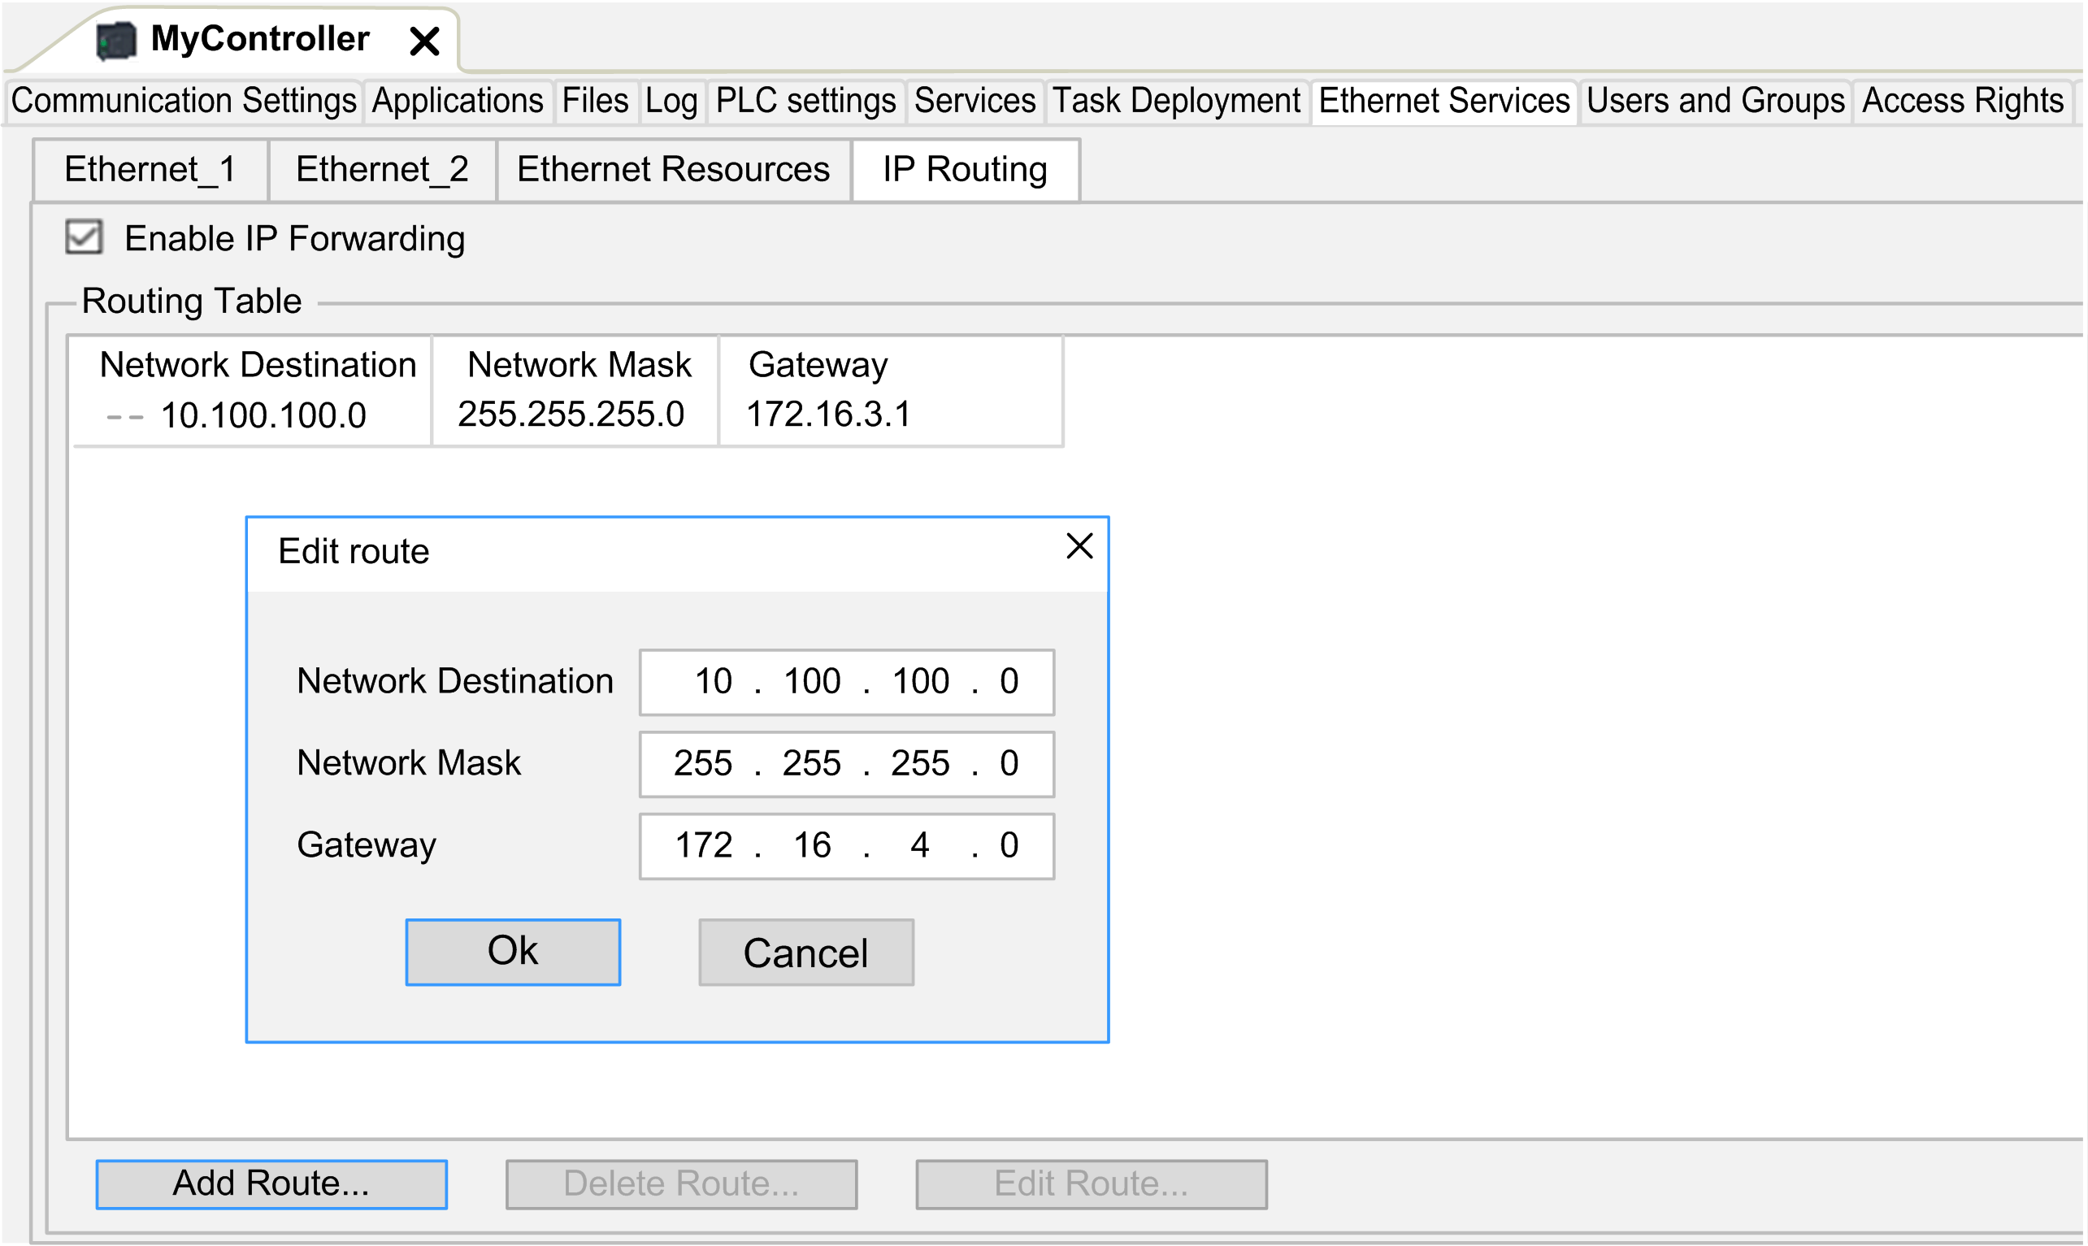Select the 10.100.100.0 routing table row
This screenshot has height=1246, width=2088.
pos(263,415)
